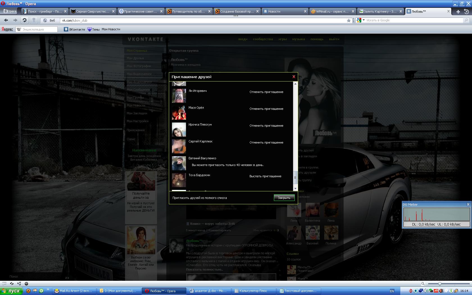472x295 pixels.
Task: Click the search magnifier in the Google field
Action: pos(466,20)
